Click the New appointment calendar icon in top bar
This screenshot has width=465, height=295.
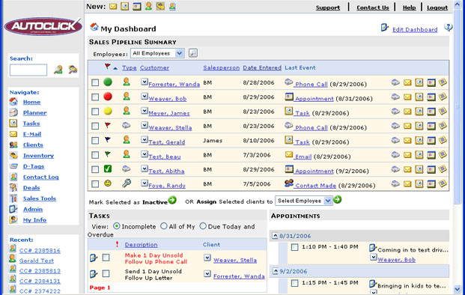click(x=137, y=6)
